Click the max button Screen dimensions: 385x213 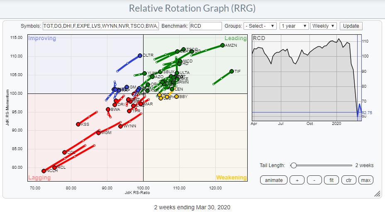pyautogui.click(x=366, y=180)
